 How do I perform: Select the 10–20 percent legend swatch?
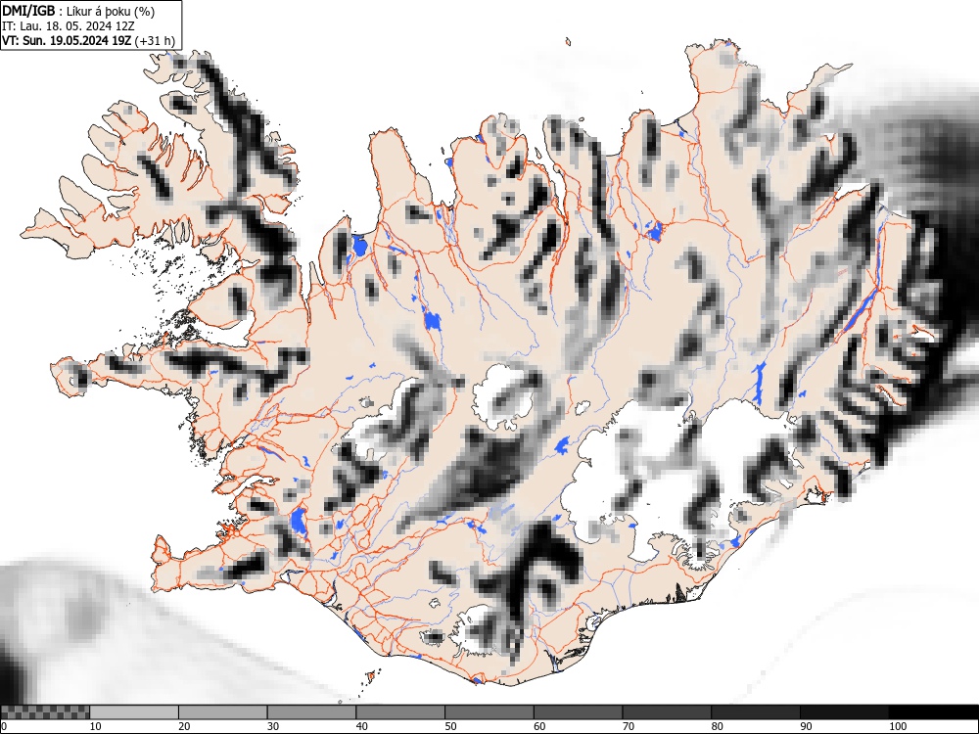(134, 712)
